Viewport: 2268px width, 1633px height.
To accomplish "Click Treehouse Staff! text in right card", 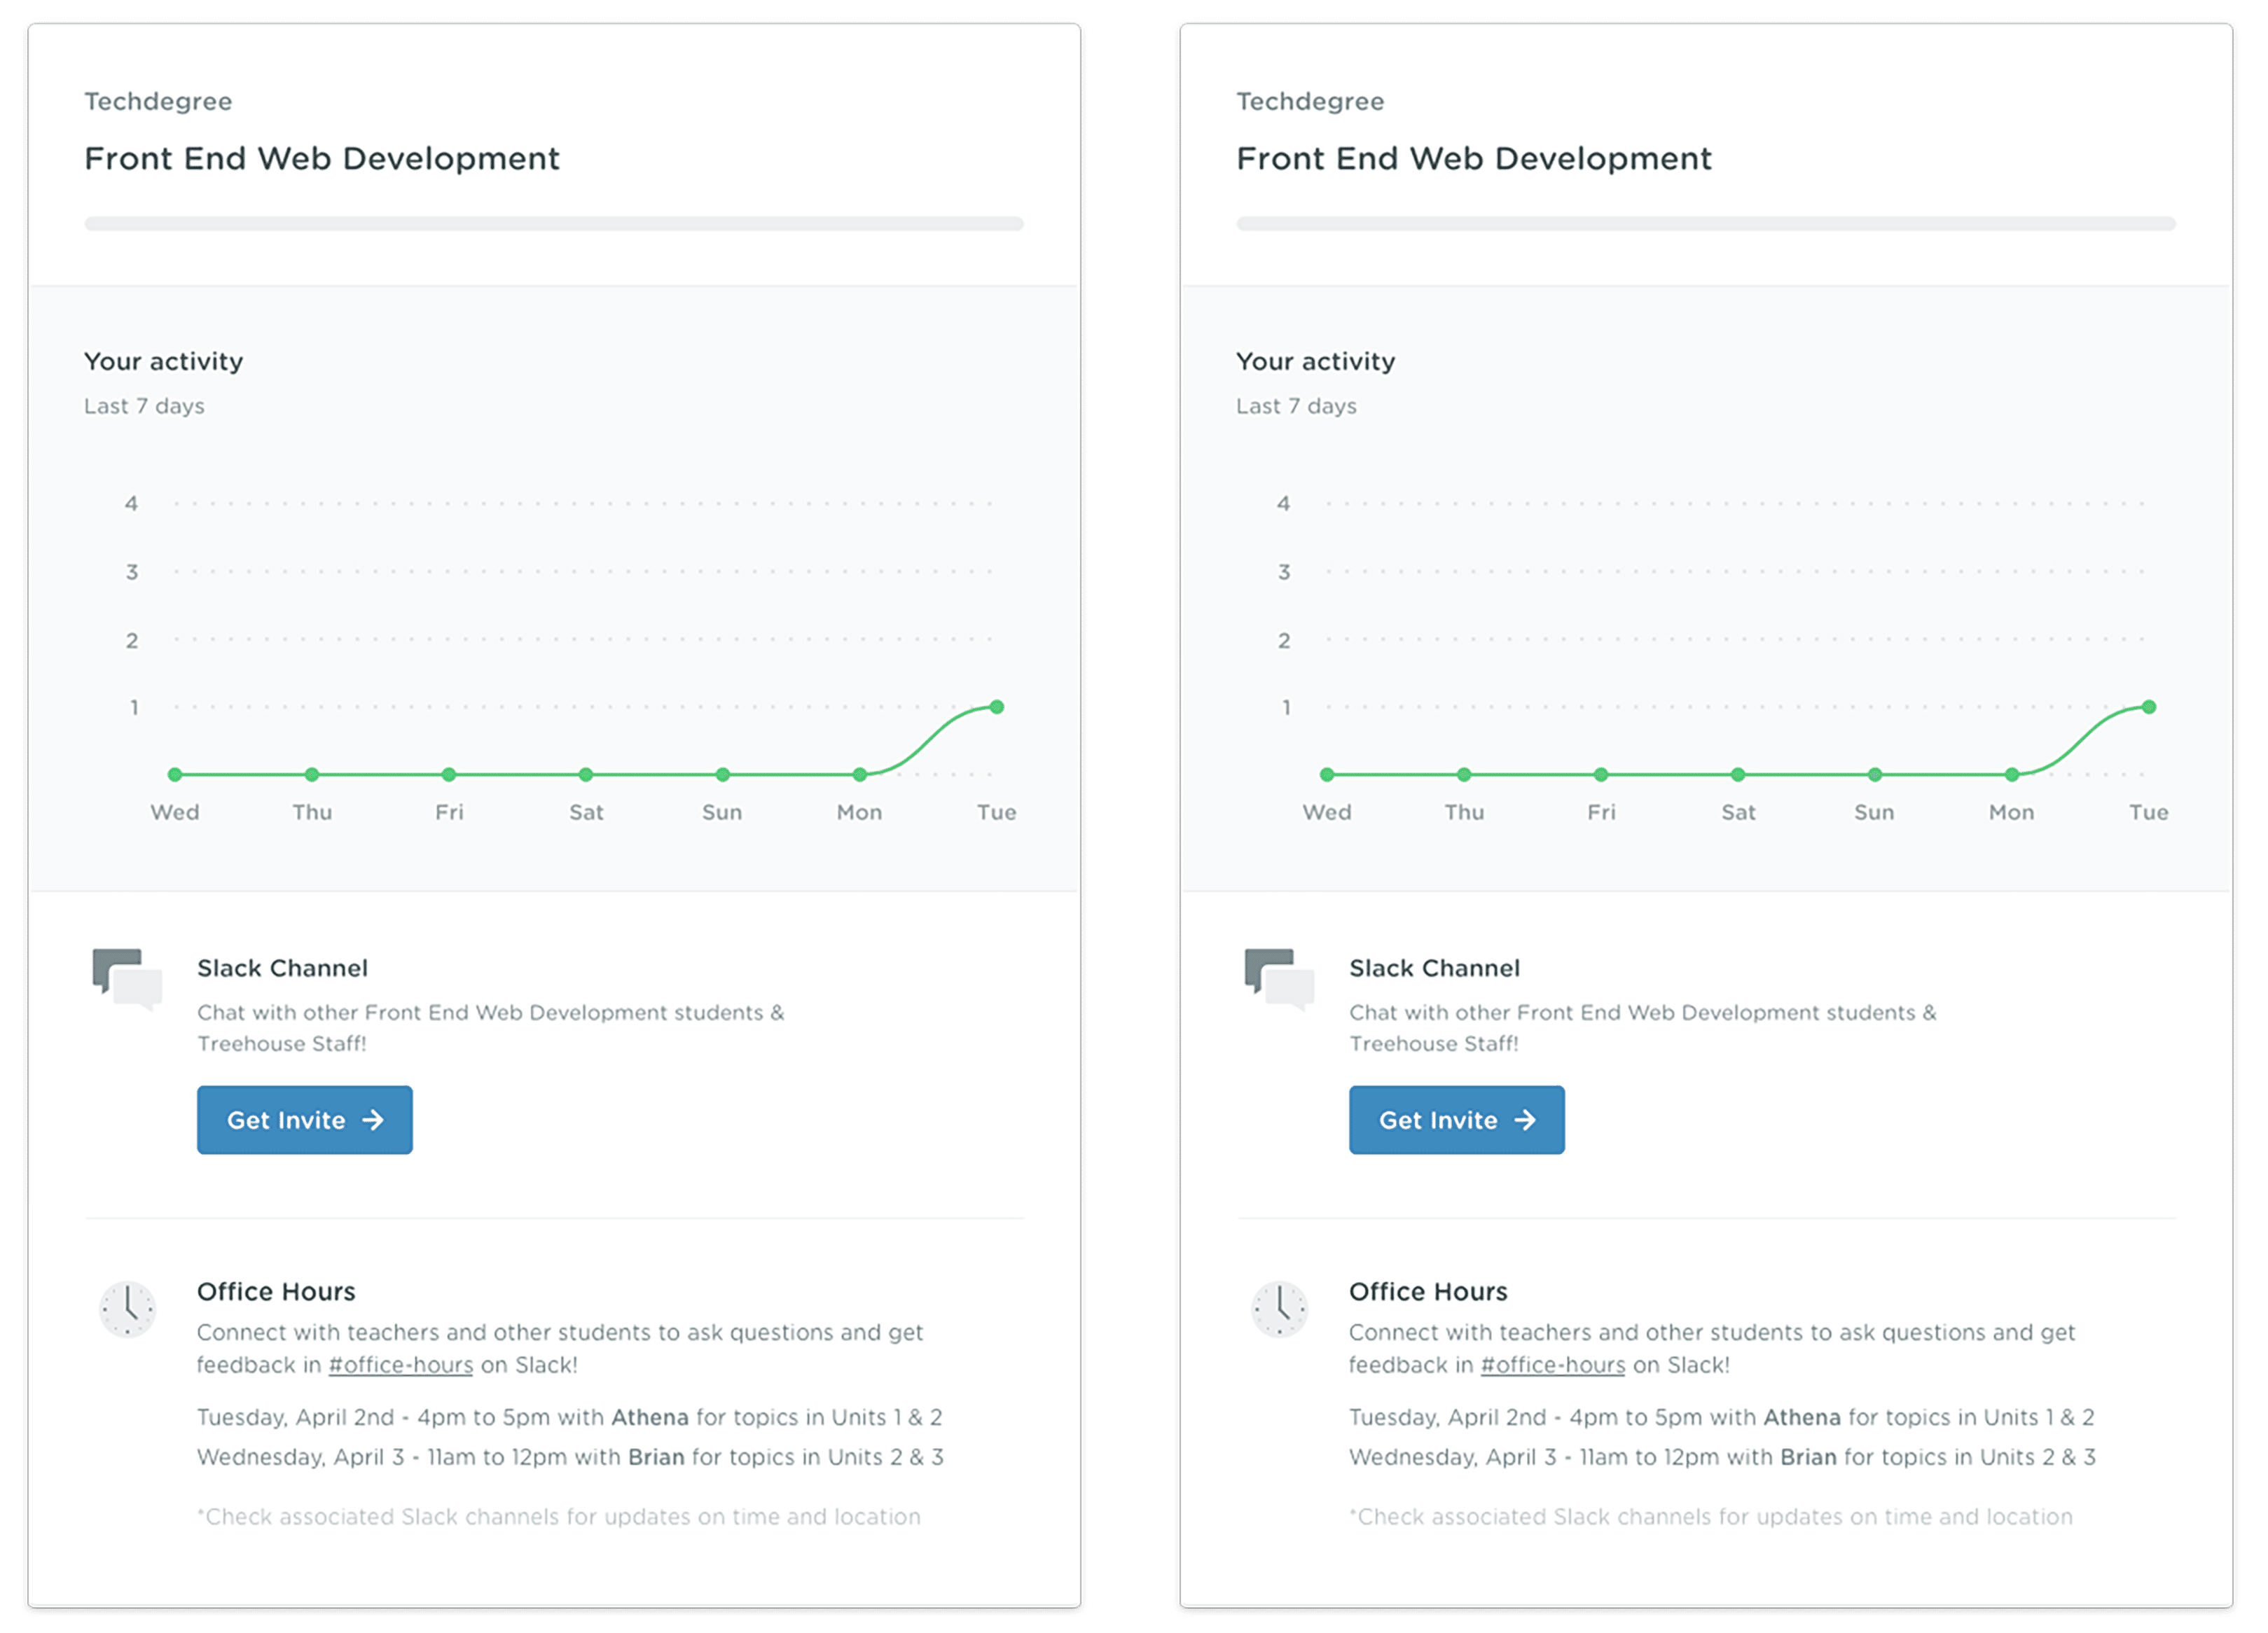I will coord(1434,1043).
